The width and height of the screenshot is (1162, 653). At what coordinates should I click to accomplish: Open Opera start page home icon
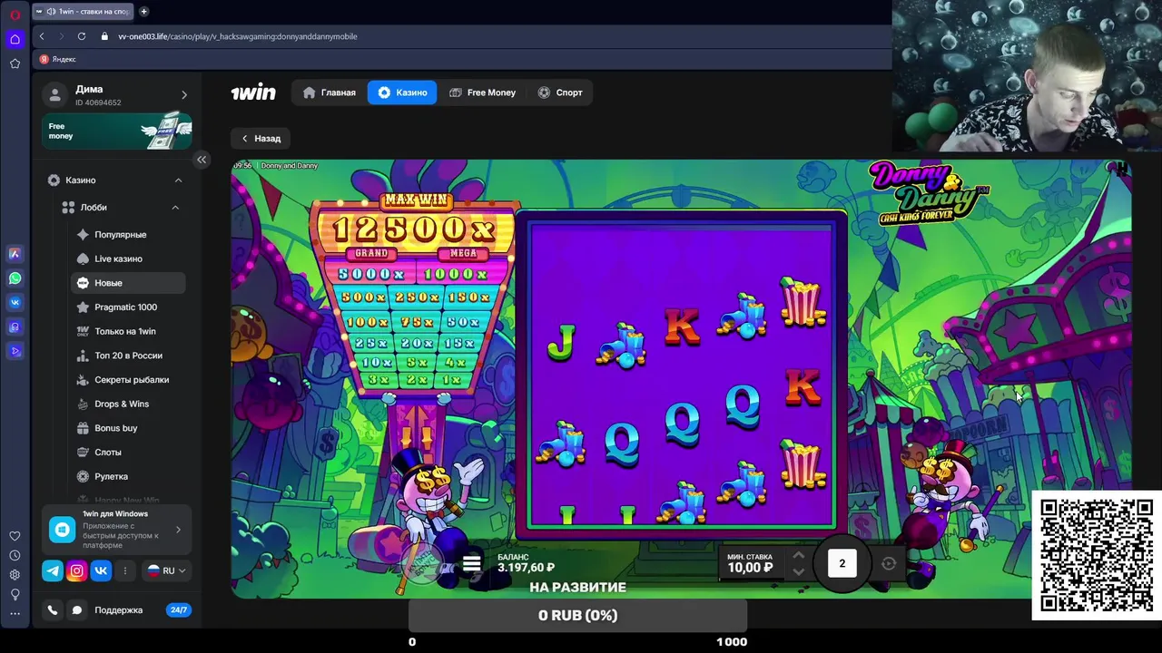pos(15,39)
